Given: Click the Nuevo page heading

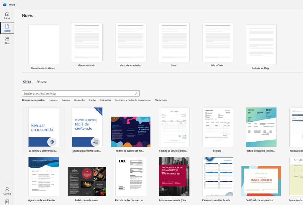Looking at the screenshot, I should point(28,15).
